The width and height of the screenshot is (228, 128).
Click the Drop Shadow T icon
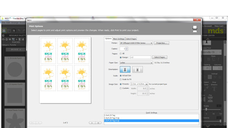[x=214, y=89]
